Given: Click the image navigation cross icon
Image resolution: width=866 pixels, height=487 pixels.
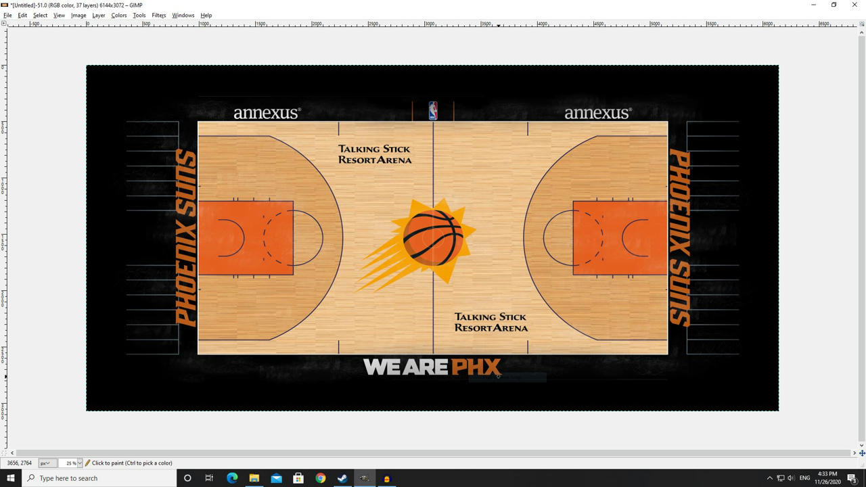Looking at the screenshot, I should click(862, 453).
